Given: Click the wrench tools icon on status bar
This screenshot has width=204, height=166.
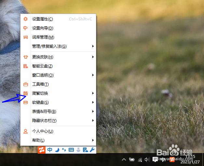Looking at the screenshot, I should point(92,150).
